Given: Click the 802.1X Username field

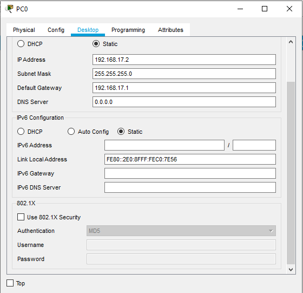Looking at the screenshot, I should (x=181, y=245).
